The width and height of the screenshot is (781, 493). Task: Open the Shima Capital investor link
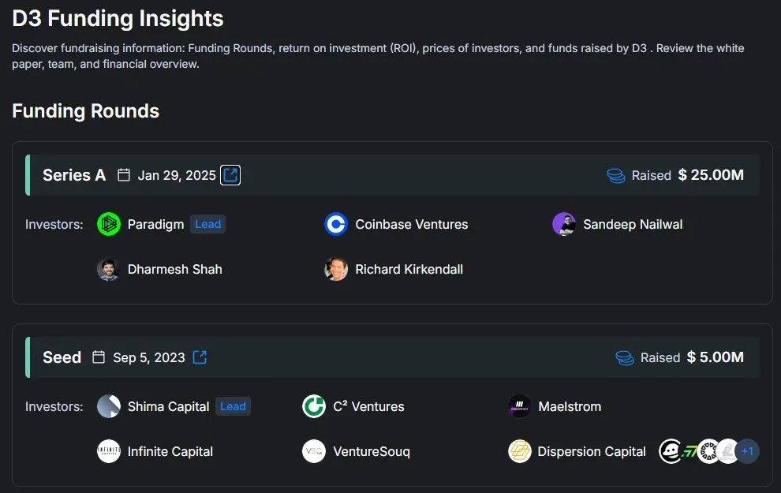coord(168,406)
